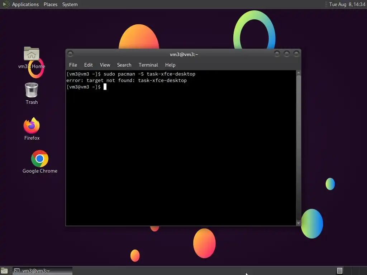The height and width of the screenshot is (275, 367).
Task: Click the MATE logo in top panel
Action: 6,4
